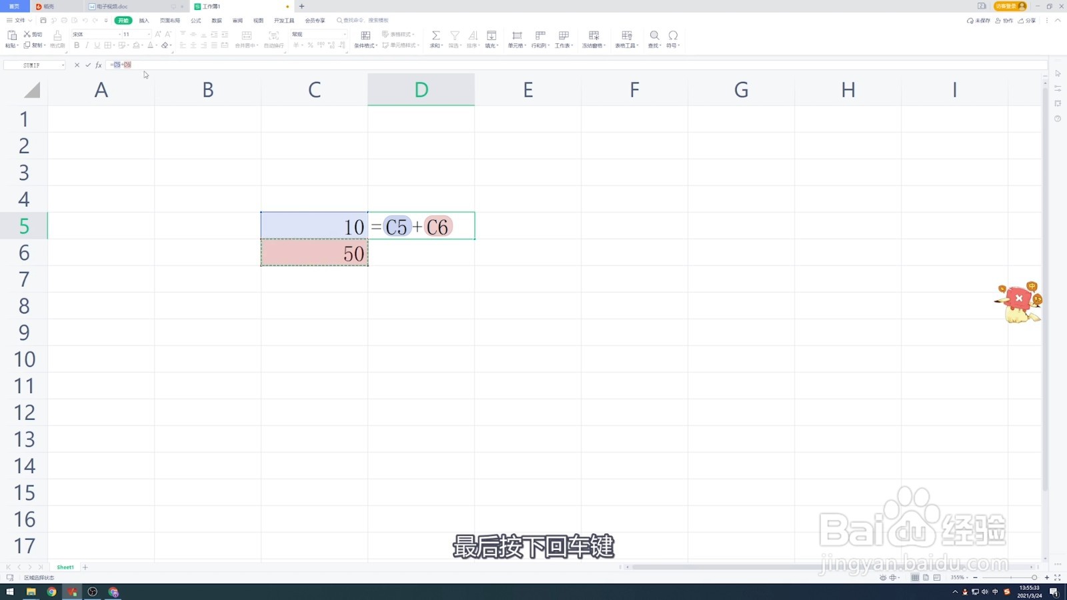Click the Freeze Panes (冻结窗格) icon
This screenshot has width=1067, height=600.
coord(594,35)
